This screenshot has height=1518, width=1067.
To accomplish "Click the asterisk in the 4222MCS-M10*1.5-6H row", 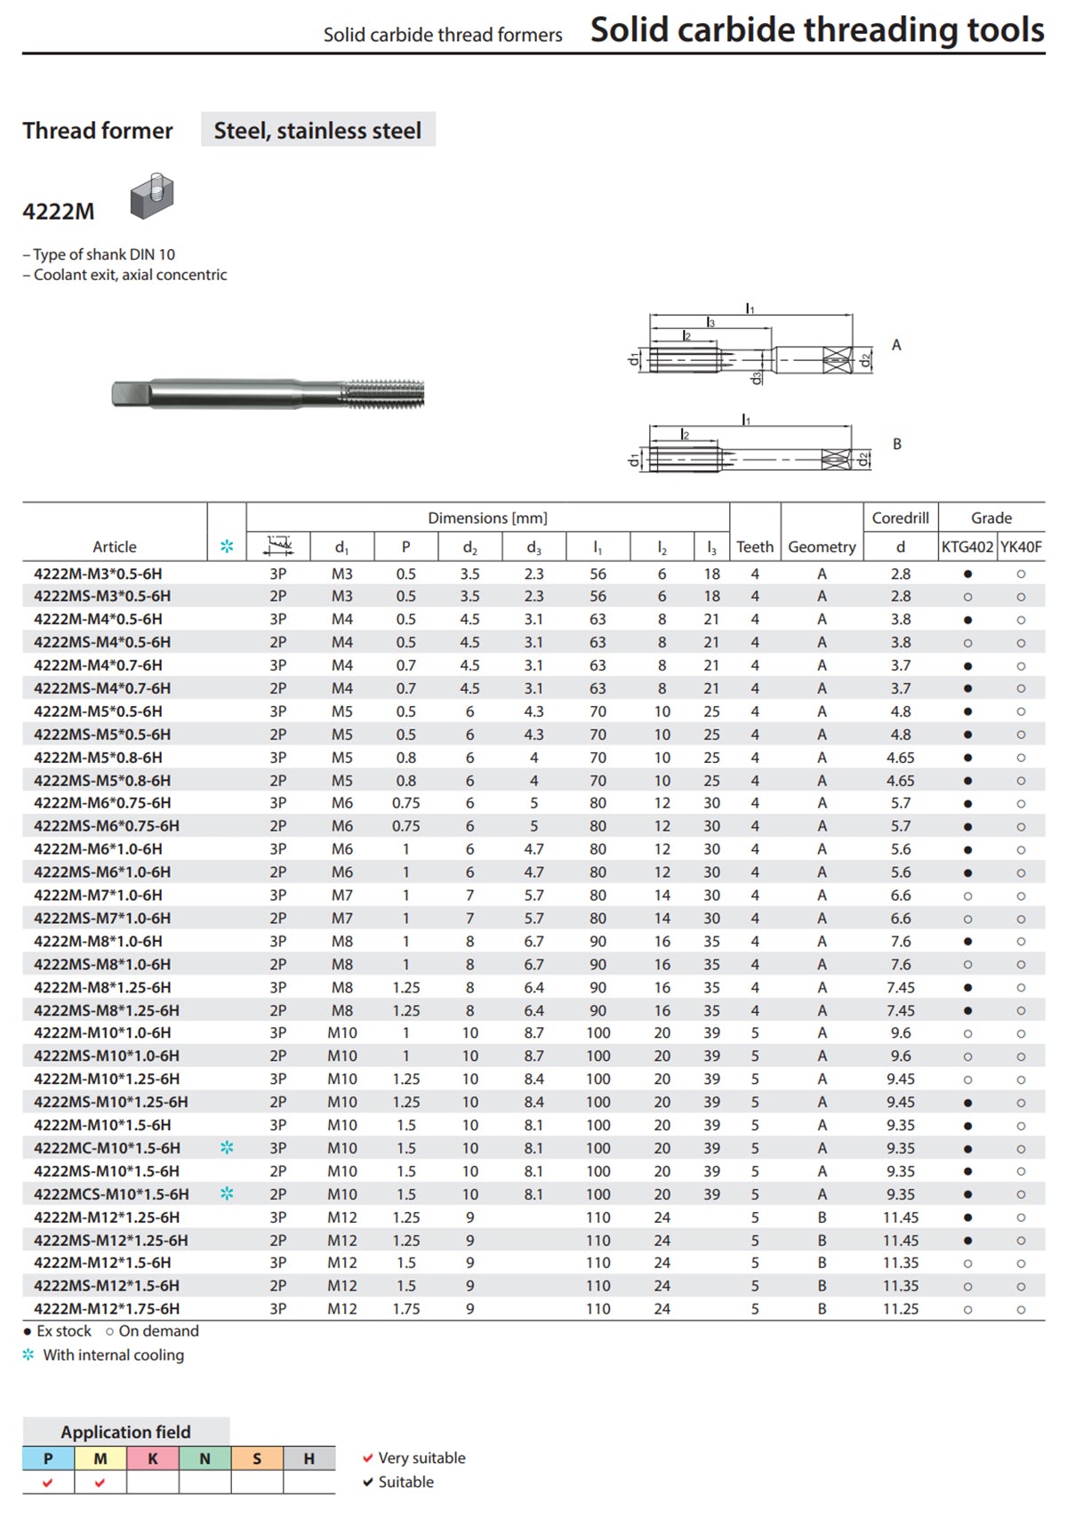I will 227,1194.
